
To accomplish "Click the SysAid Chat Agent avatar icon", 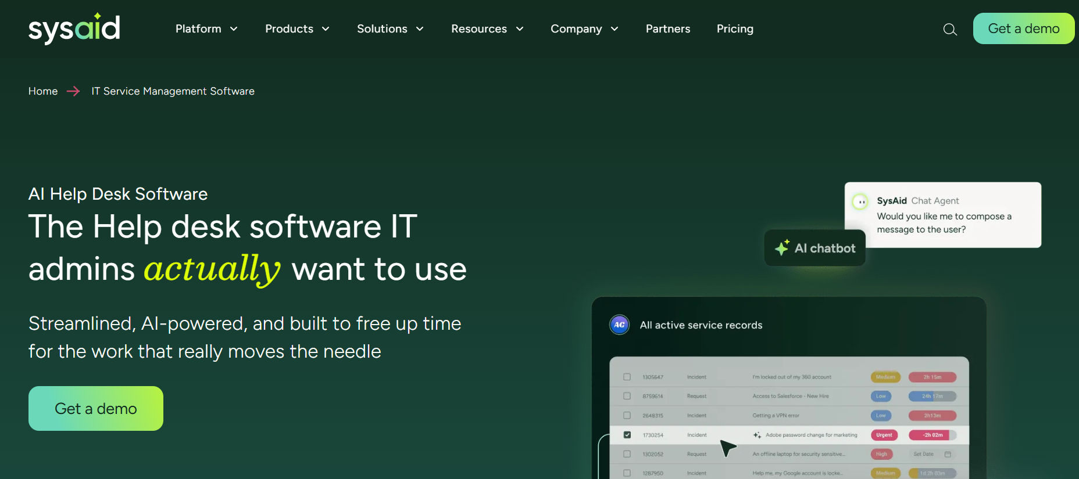I will click(x=860, y=201).
